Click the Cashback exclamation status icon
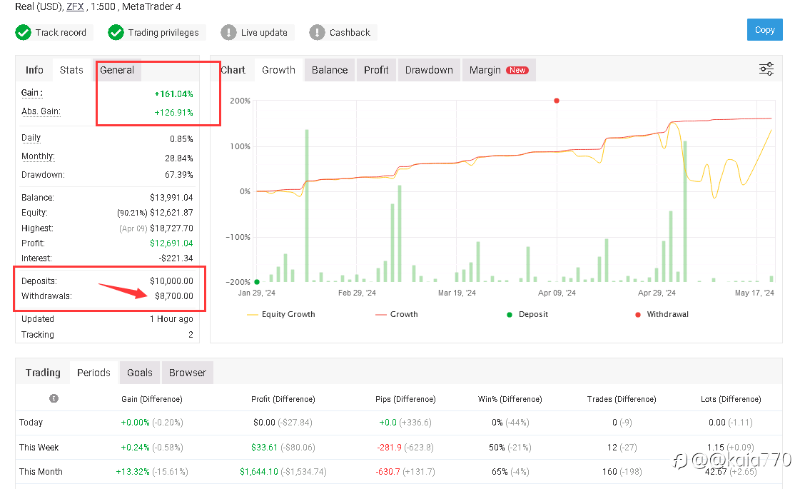This screenshot has height=489, width=800. [x=317, y=32]
